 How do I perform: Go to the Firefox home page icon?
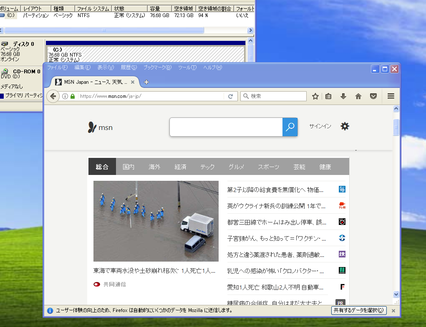click(358, 96)
